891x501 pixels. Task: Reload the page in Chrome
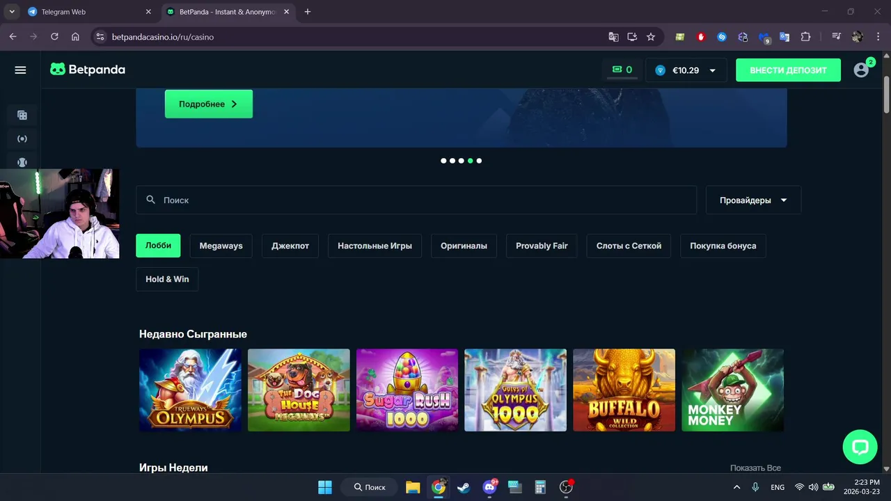coord(54,37)
